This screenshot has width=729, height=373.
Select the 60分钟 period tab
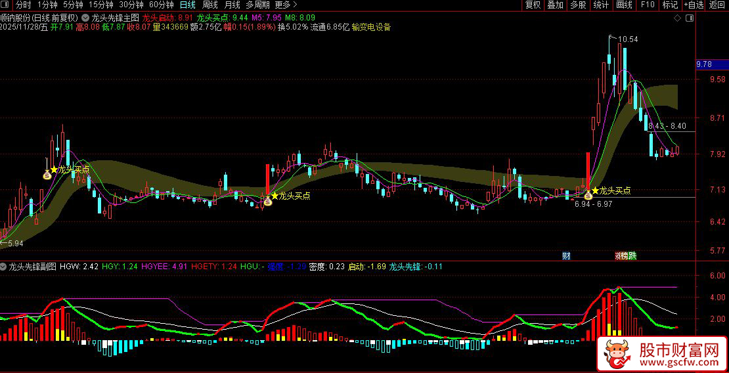[x=162, y=5]
